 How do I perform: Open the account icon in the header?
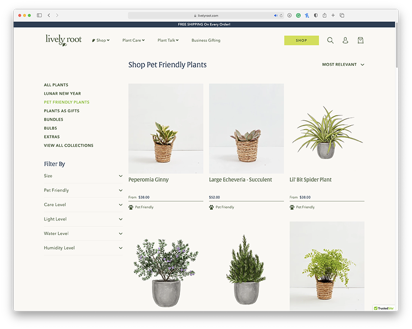345,40
